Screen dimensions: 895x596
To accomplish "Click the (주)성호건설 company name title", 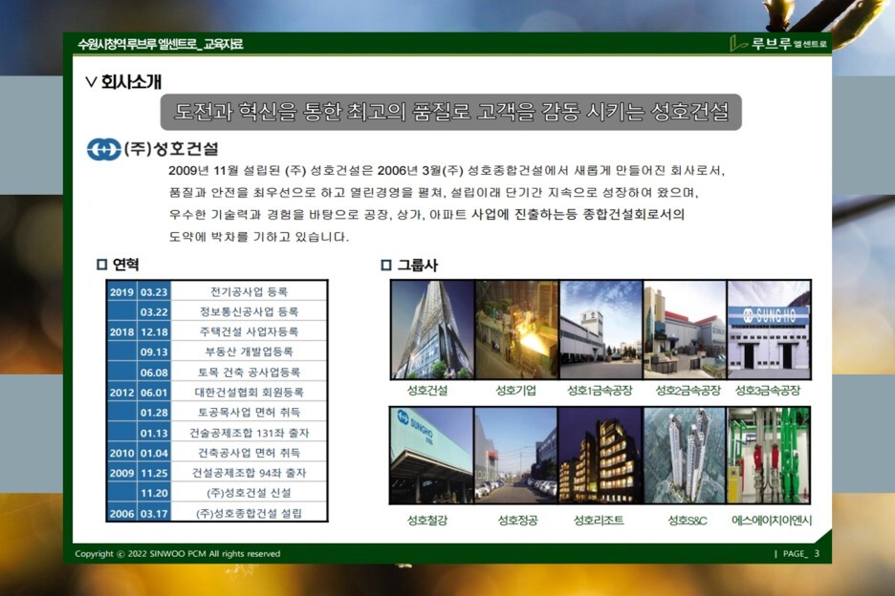I will [x=171, y=149].
